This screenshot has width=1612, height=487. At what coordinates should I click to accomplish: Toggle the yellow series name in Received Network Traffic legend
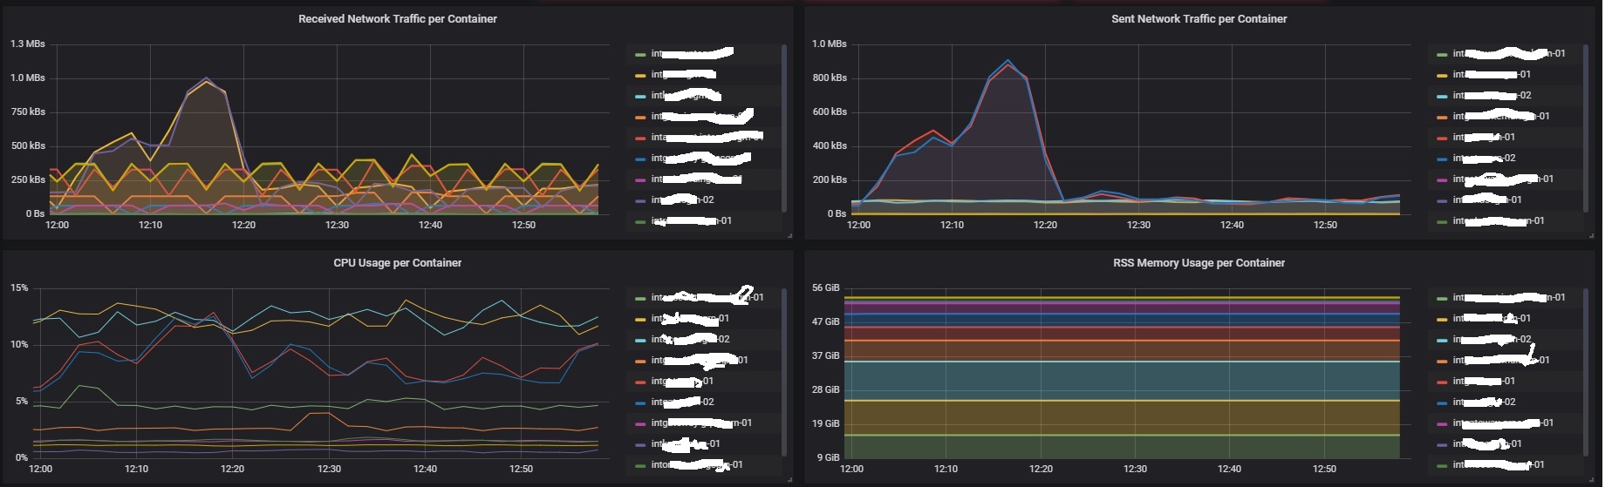683,74
